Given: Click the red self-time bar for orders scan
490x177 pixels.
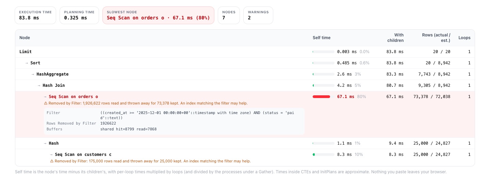Looking at the screenshot, I should click(321, 97).
